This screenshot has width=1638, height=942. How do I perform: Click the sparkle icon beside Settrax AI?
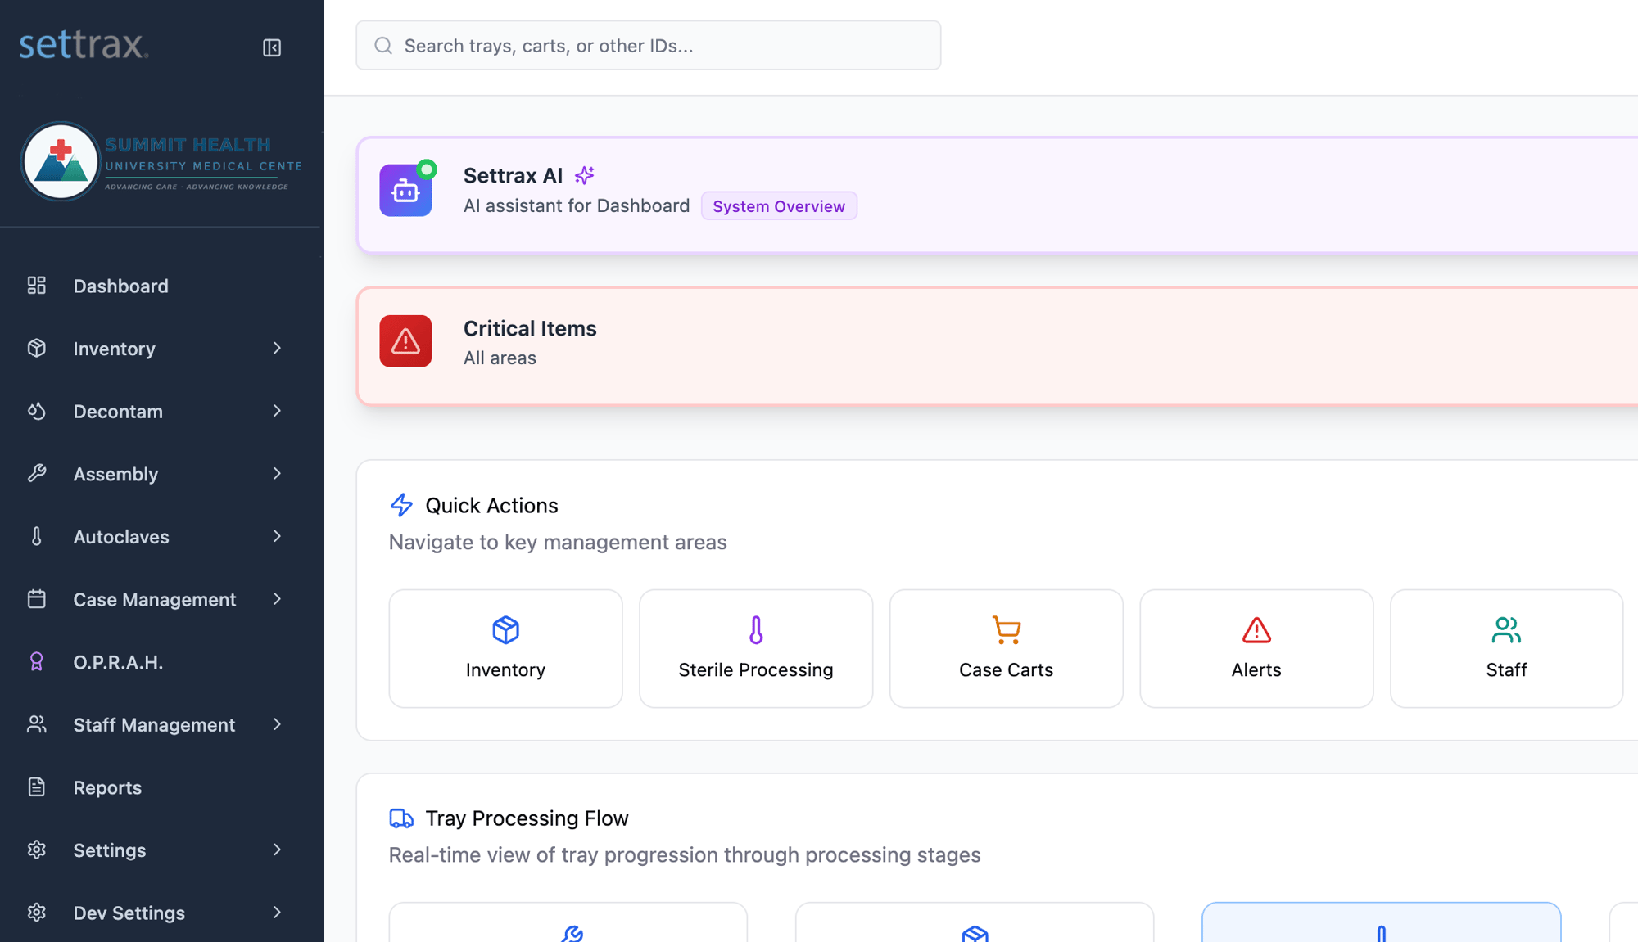tap(585, 175)
